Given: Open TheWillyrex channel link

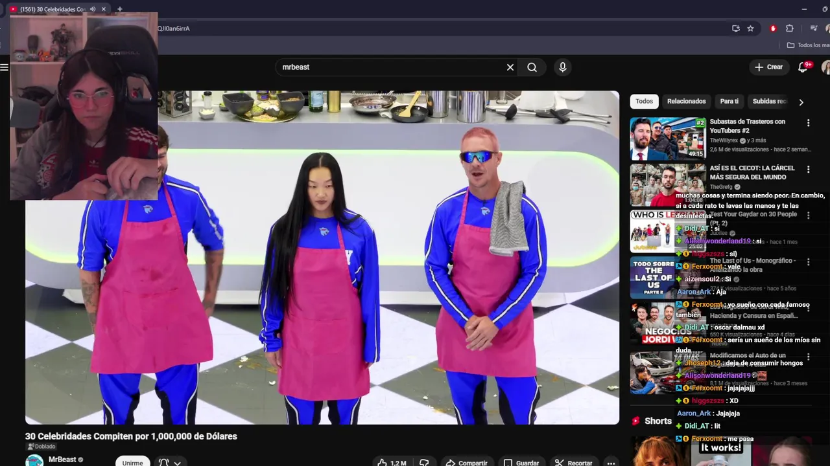Looking at the screenshot, I should (x=724, y=140).
